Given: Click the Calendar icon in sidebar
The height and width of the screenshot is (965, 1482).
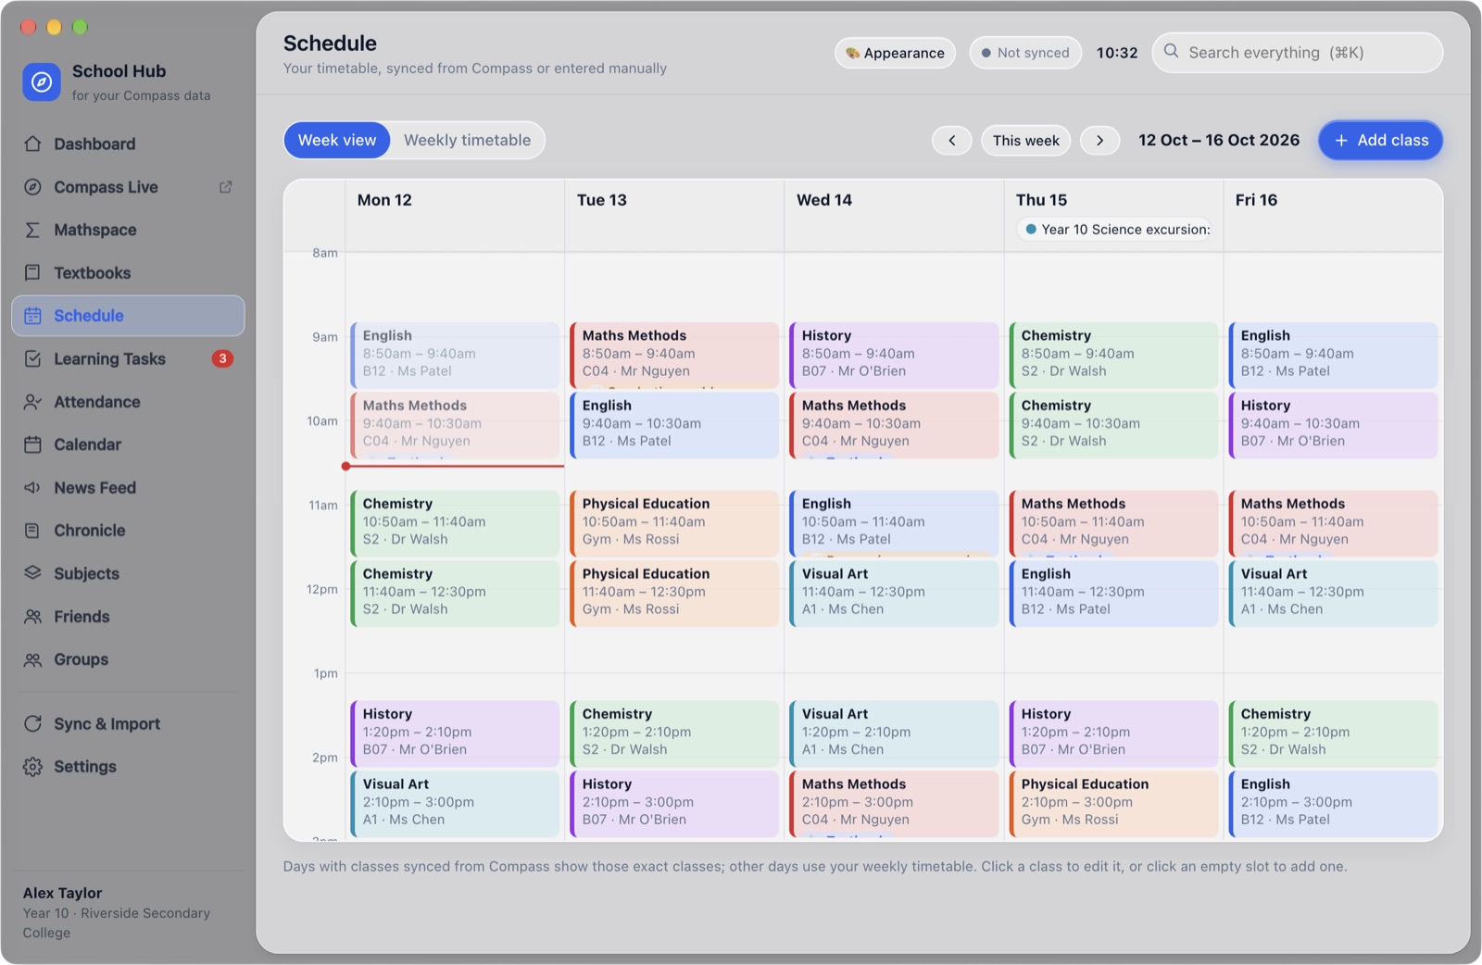Looking at the screenshot, I should (33, 445).
